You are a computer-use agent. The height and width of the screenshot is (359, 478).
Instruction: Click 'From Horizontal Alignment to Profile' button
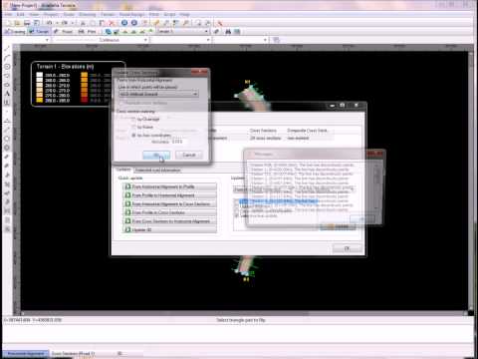(x=169, y=186)
